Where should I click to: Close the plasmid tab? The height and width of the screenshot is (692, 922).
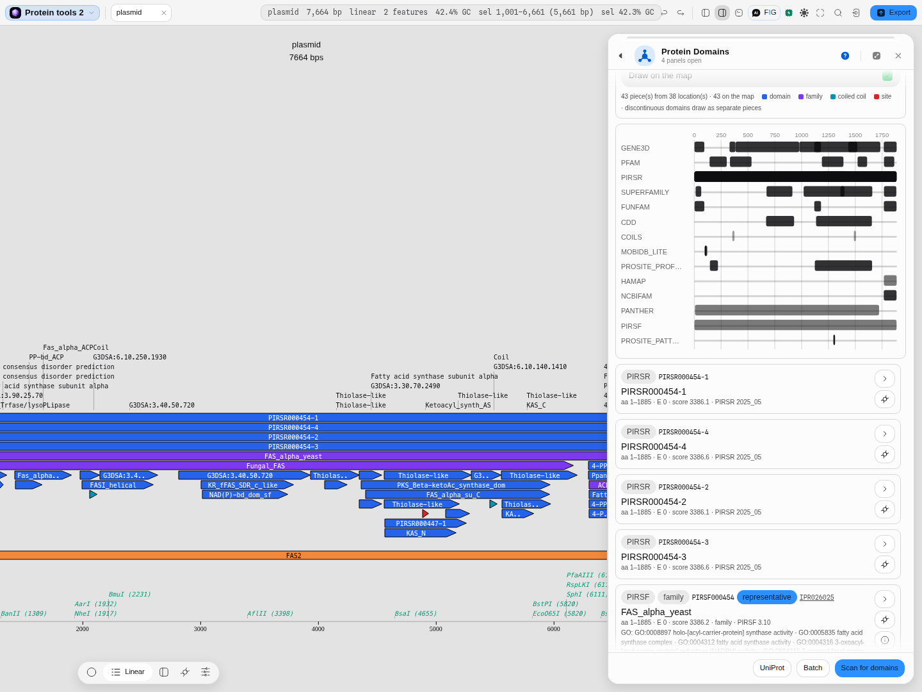click(164, 13)
